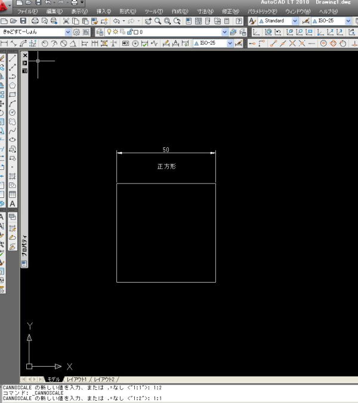
Task: Select the Ellipse draw tool
Action: 13,140
